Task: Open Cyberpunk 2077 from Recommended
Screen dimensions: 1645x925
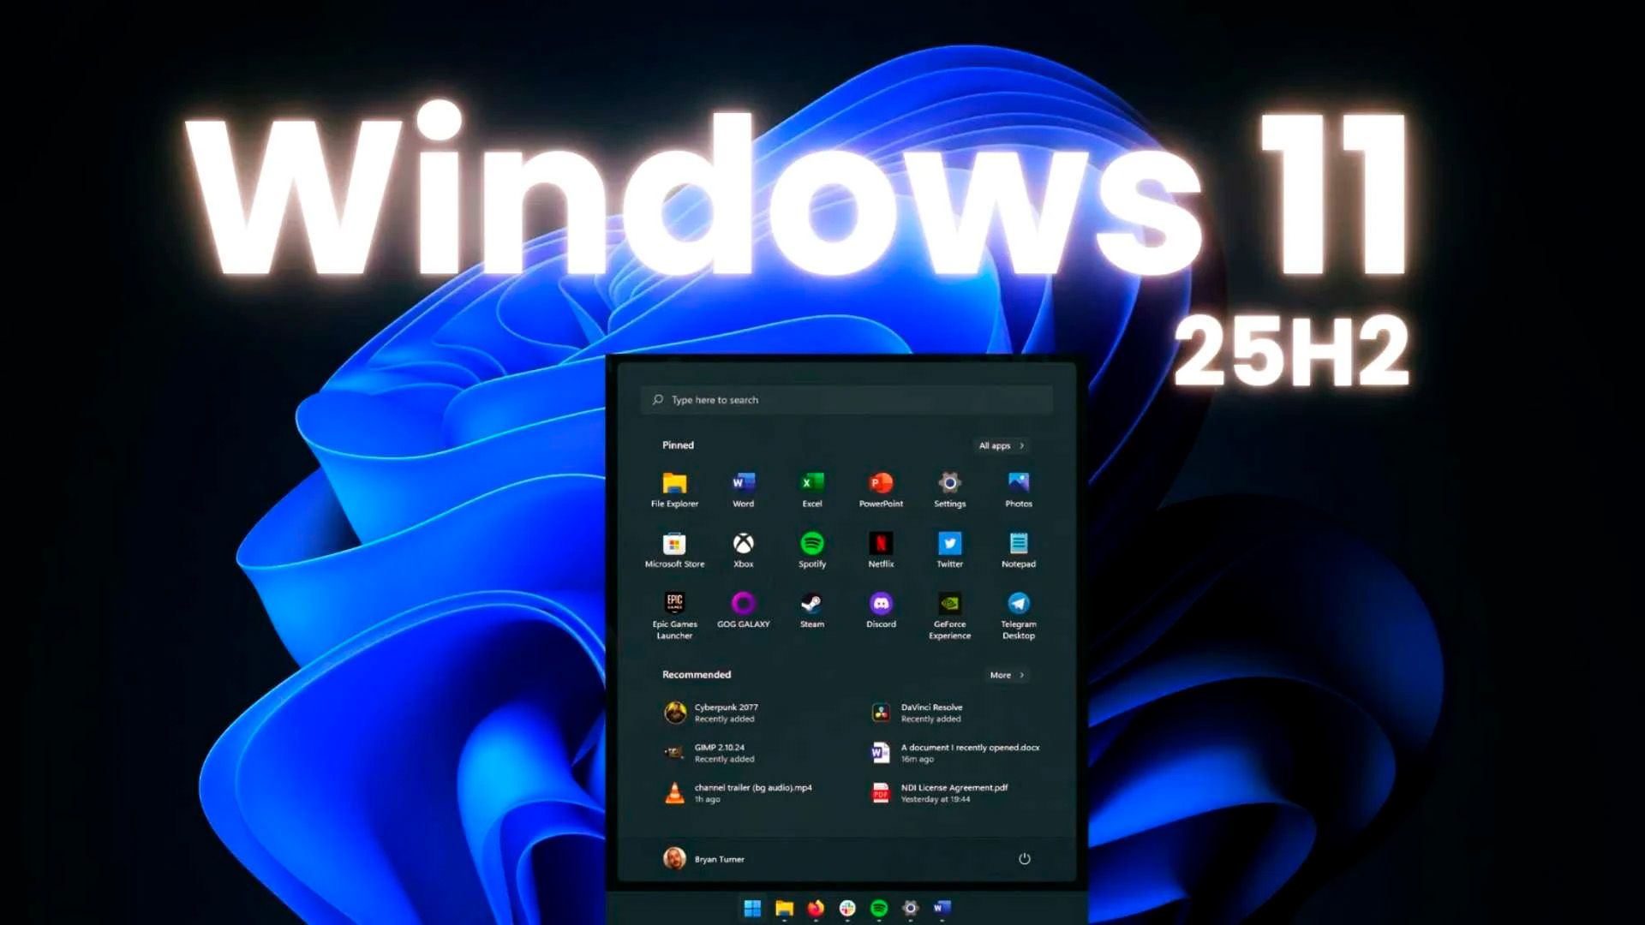Action: click(724, 713)
